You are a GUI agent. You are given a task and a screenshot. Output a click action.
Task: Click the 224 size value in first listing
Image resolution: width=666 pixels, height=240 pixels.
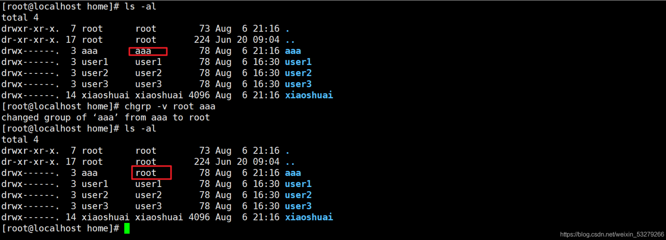(202, 40)
